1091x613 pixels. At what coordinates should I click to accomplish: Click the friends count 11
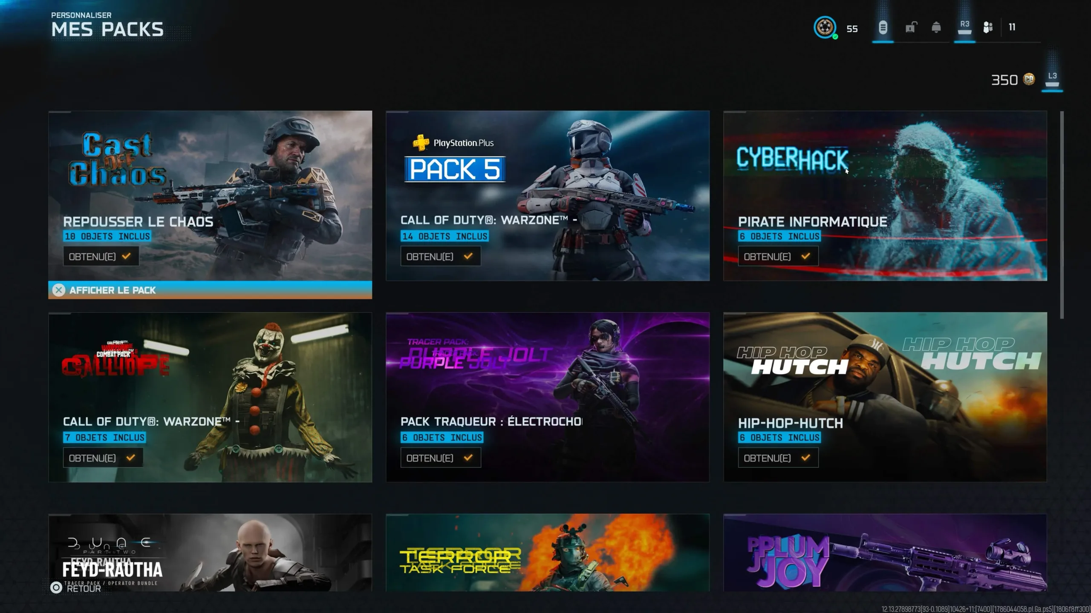click(1012, 27)
